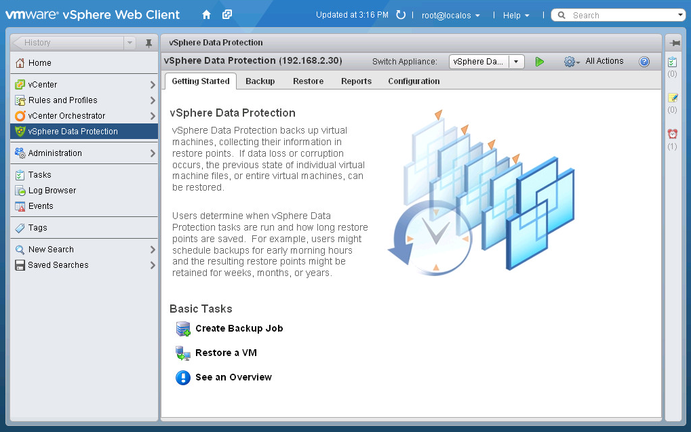The height and width of the screenshot is (432, 691).
Task: Click the Create Backup Job link
Action: (x=239, y=328)
